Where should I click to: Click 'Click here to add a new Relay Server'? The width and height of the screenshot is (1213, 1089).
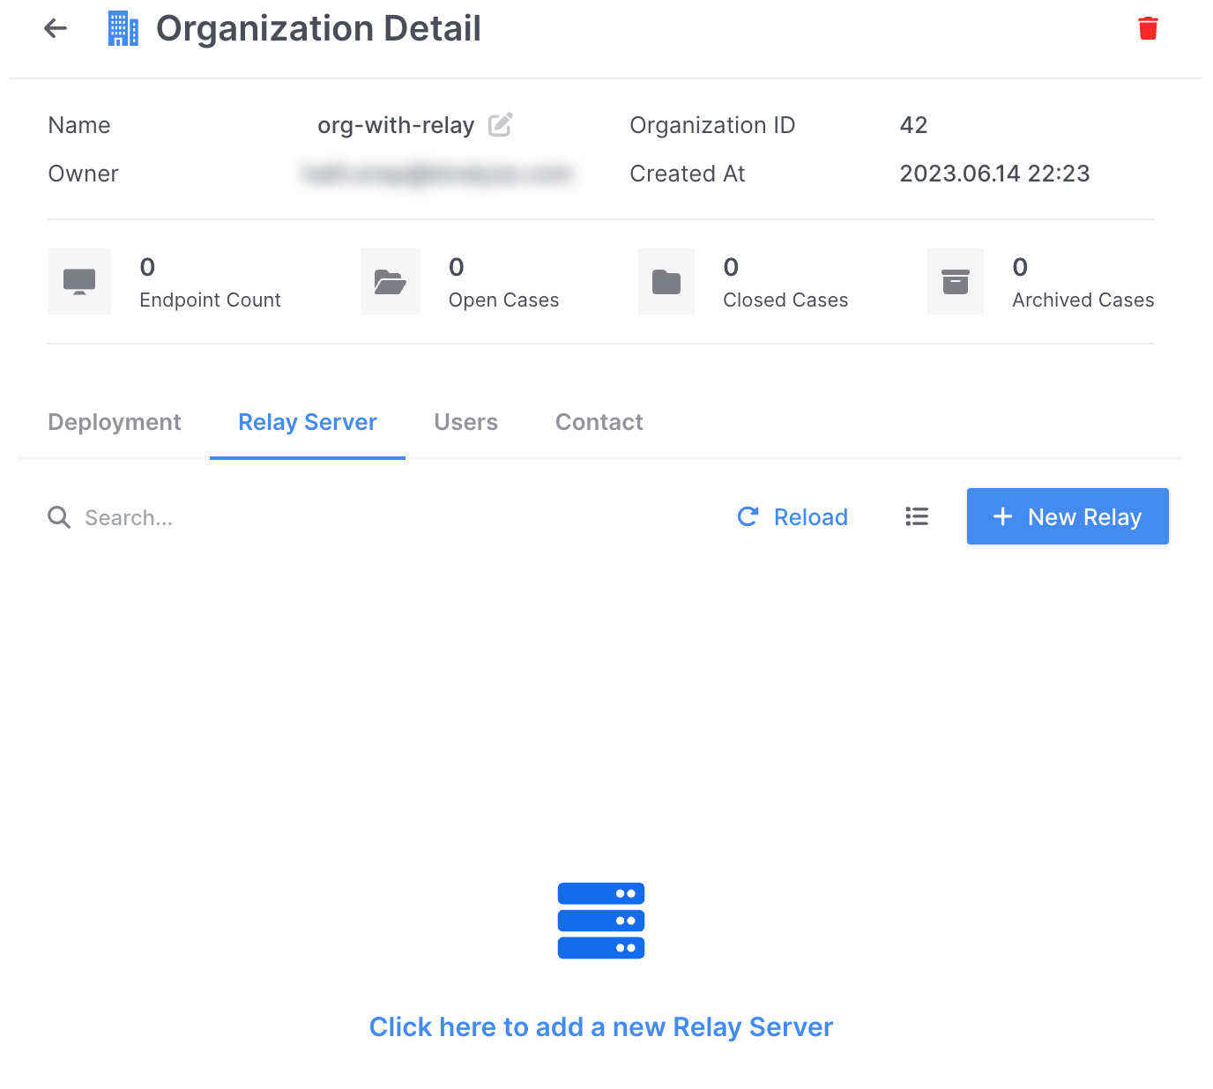click(601, 1027)
